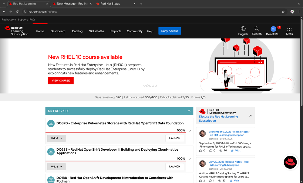303x183 pixels.
Task: Click the Search magnifier icon
Action: pyautogui.click(x=257, y=29)
